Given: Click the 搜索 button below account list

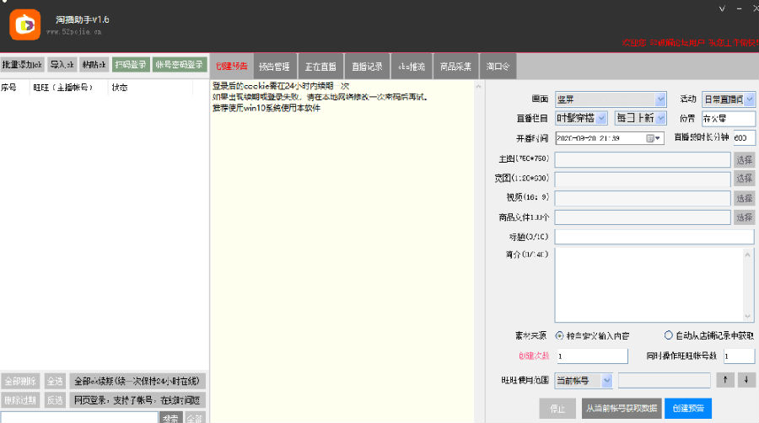Looking at the screenshot, I should coord(171,418).
